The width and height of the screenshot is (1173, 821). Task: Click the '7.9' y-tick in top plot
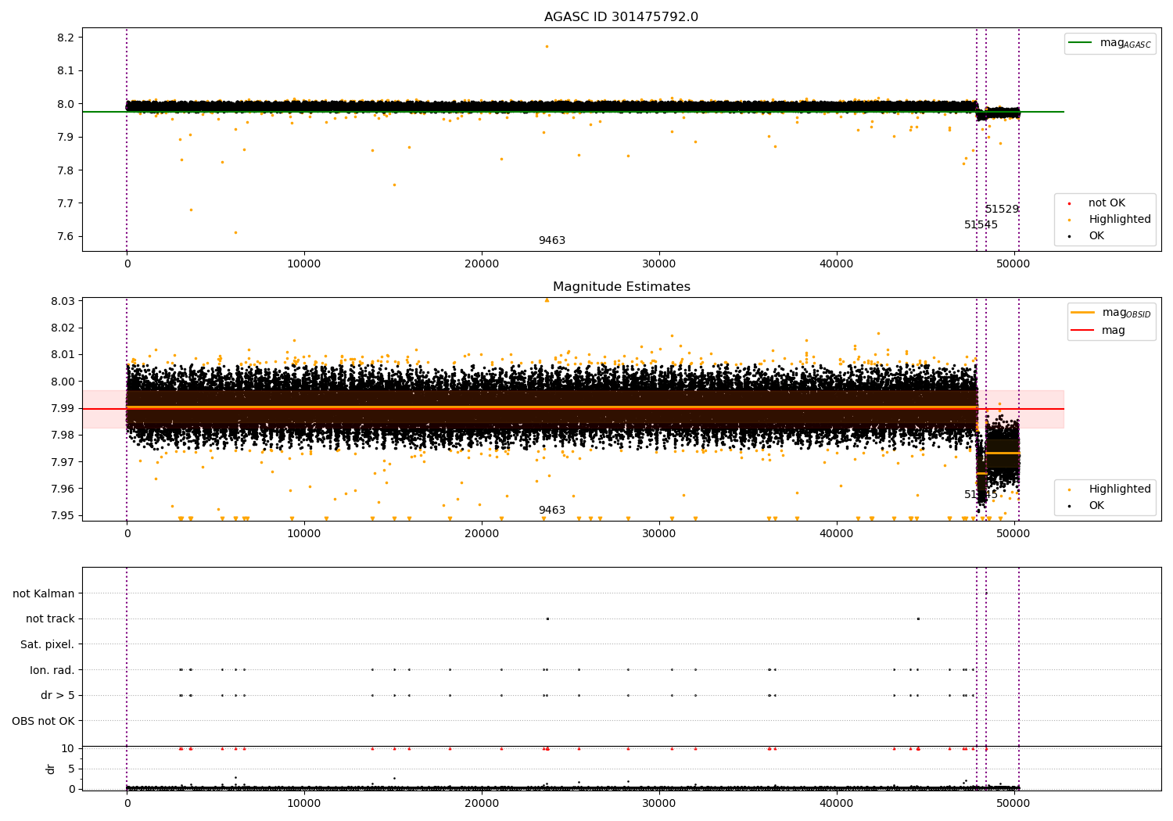pos(66,138)
